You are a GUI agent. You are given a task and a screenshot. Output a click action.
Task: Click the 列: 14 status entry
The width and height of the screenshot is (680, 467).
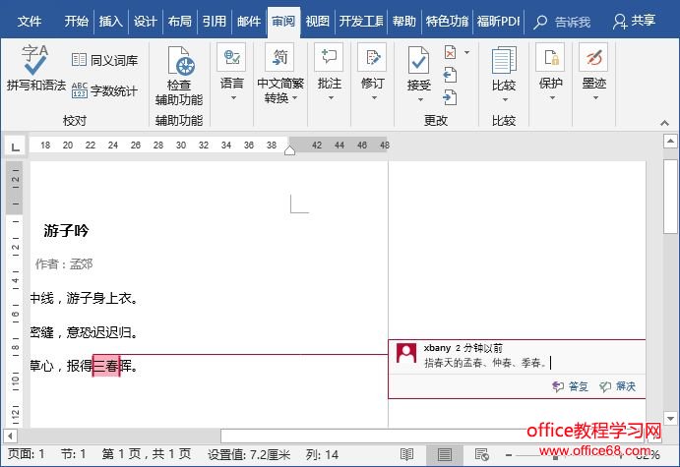pyautogui.click(x=322, y=454)
